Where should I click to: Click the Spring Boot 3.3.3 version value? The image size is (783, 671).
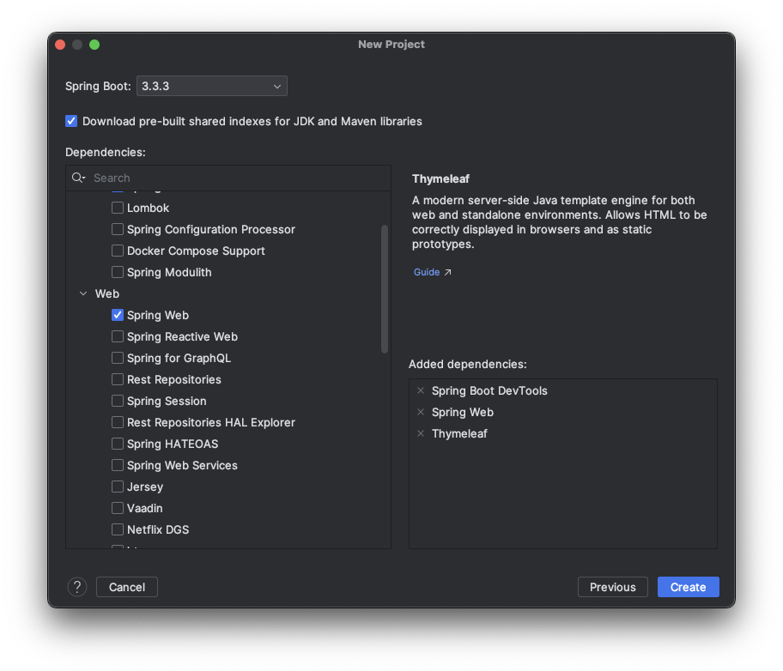(155, 86)
